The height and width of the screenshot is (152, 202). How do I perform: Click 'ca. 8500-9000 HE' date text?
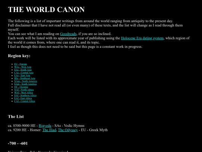tap(22, 126)
